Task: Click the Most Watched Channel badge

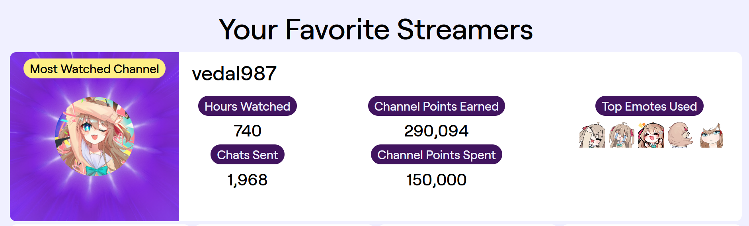Action: point(94,69)
